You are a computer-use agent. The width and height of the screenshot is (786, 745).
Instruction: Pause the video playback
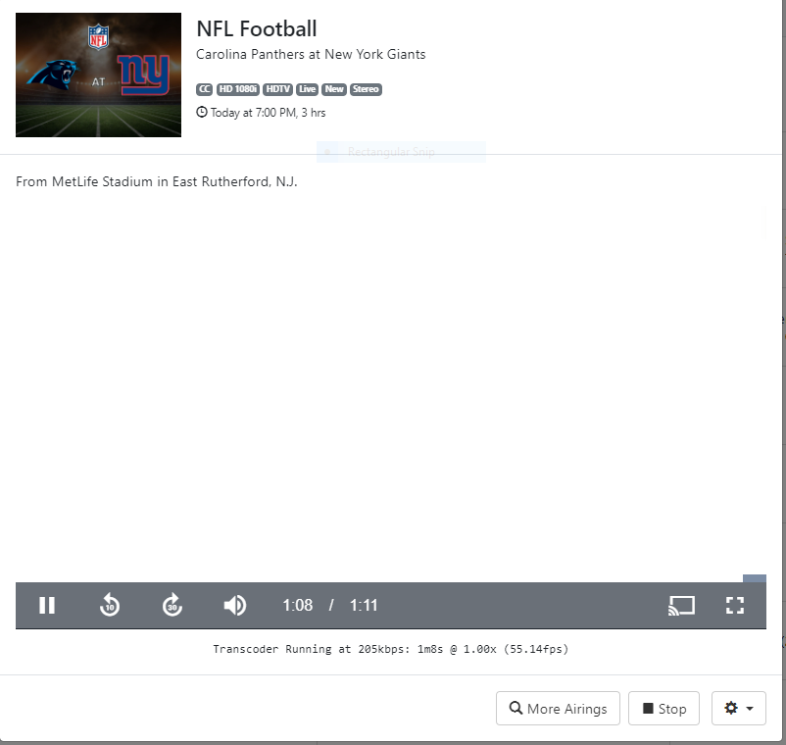tap(47, 605)
